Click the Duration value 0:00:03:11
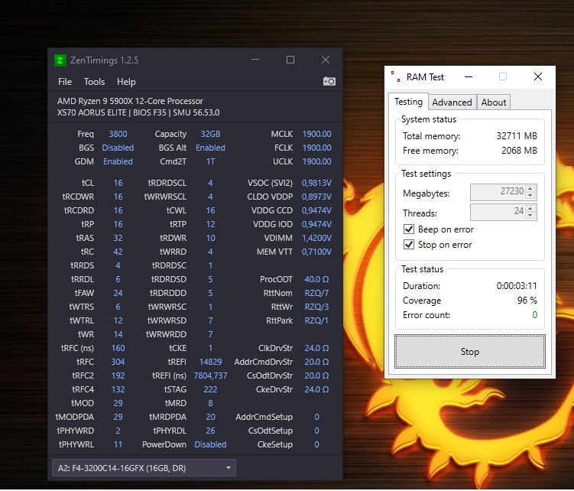574x491 pixels. click(517, 286)
